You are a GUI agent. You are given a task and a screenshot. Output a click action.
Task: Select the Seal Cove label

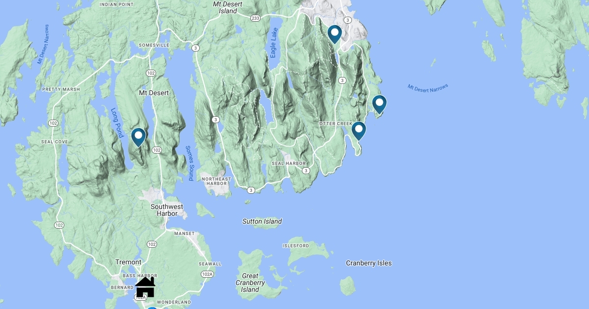coord(54,142)
